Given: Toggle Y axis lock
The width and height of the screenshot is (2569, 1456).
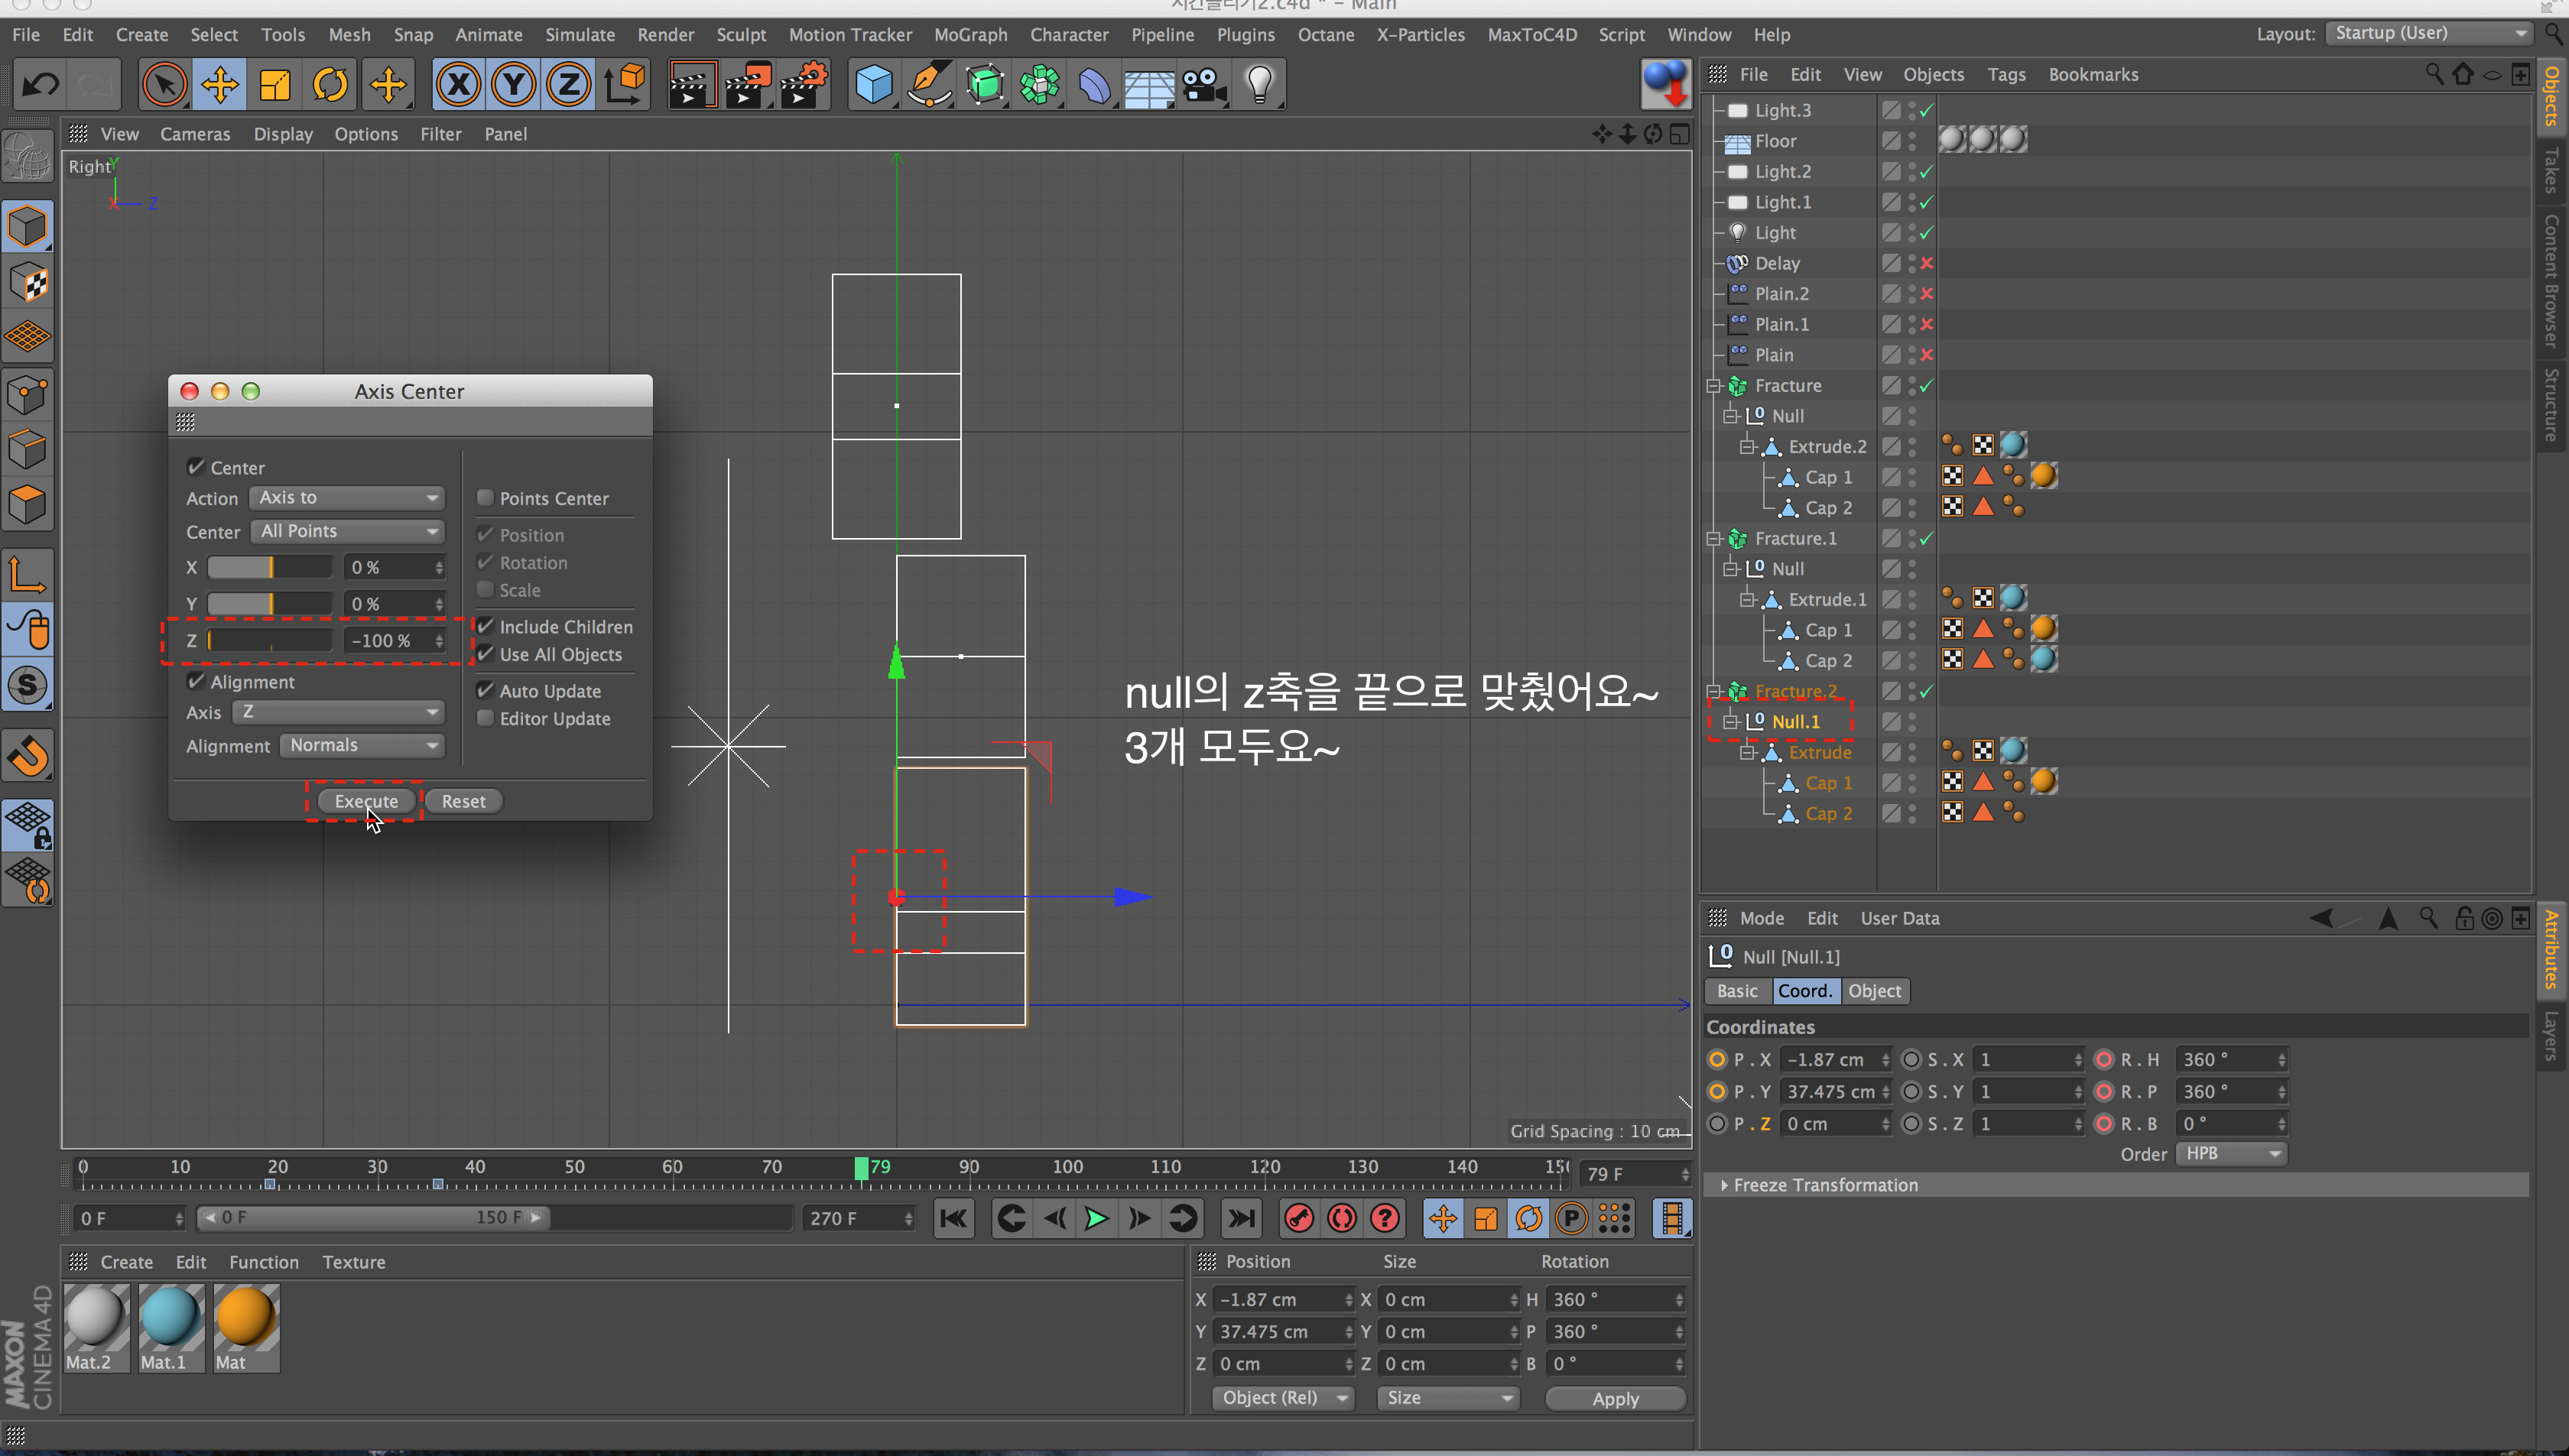Looking at the screenshot, I should [513, 85].
